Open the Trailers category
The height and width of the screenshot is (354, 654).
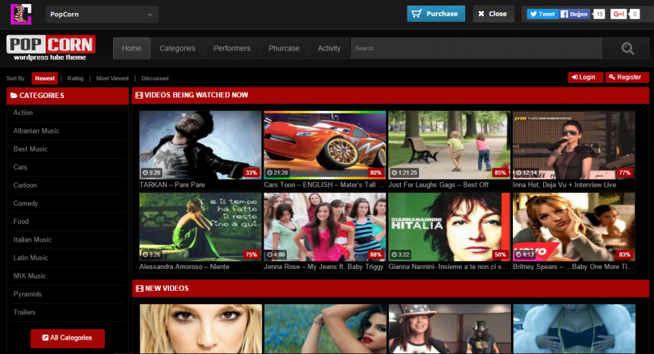(25, 312)
